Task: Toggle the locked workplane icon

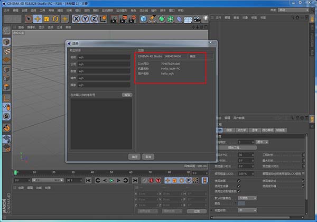Action: (x=6, y=139)
